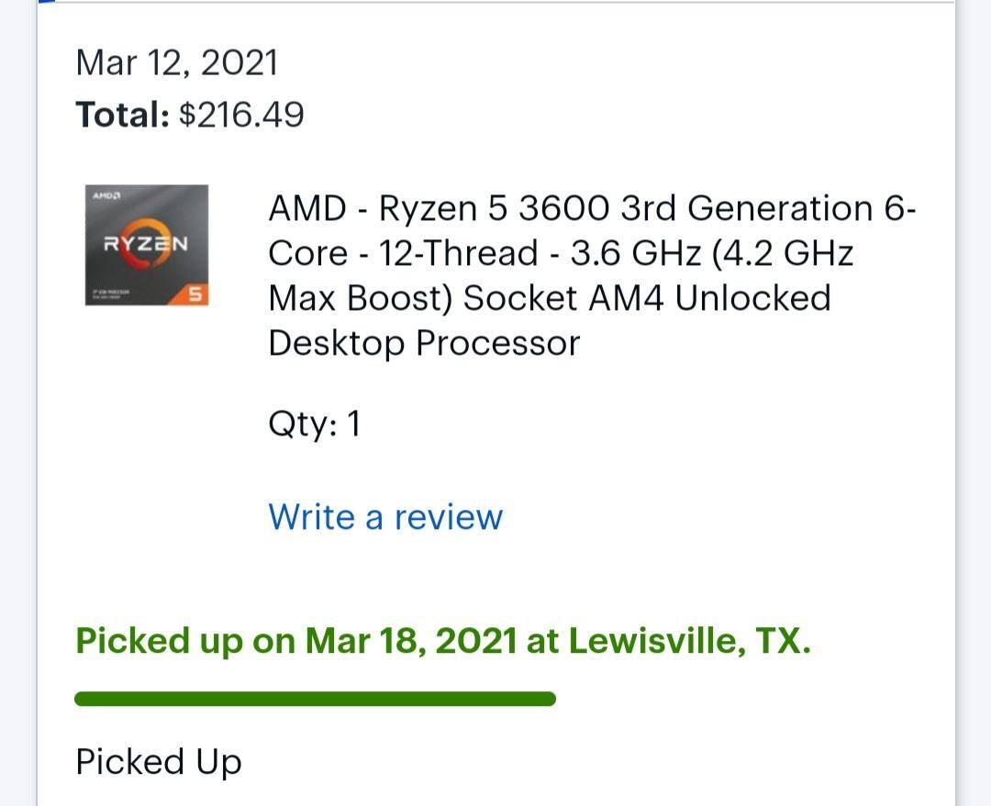The width and height of the screenshot is (991, 806).
Task: Select the Picked up on Mar 18 status
Action: coord(442,641)
